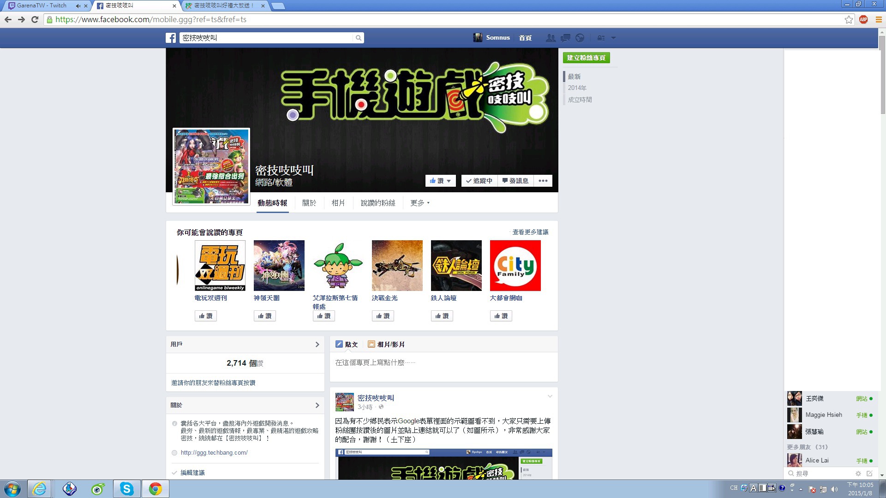This screenshot has width=886, height=498.
Task: Mute the GarenaTW Twitch tab audio
Action: coord(78,6)
